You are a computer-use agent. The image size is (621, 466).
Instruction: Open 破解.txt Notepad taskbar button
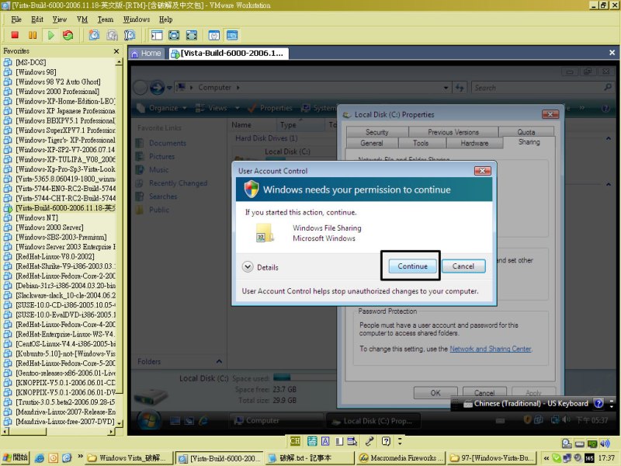309,458
